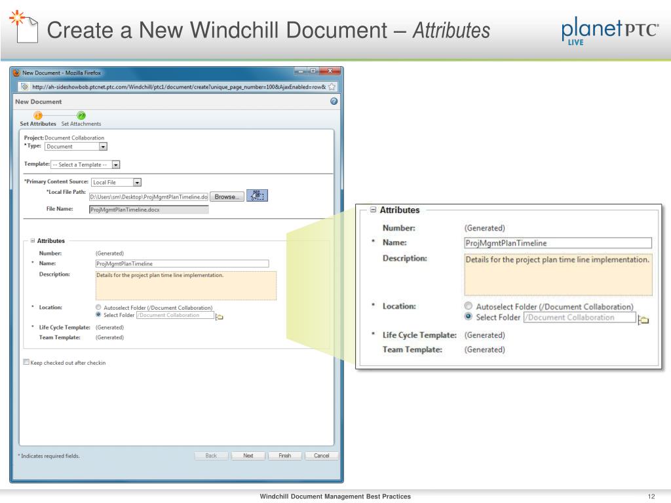Click the Description text area in the dialog
The image size is (671, 503).
point(185,286)
